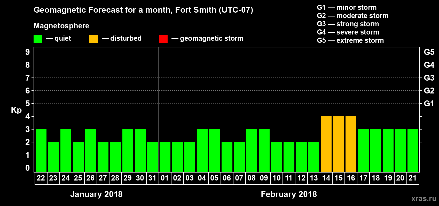Screen dimensions: 439x206
Task: Click the green bar for February 04
Action: point(202,150)
